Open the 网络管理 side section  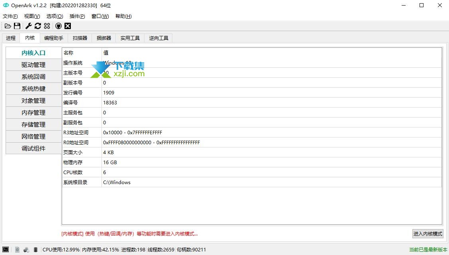[x=33, y=137]
